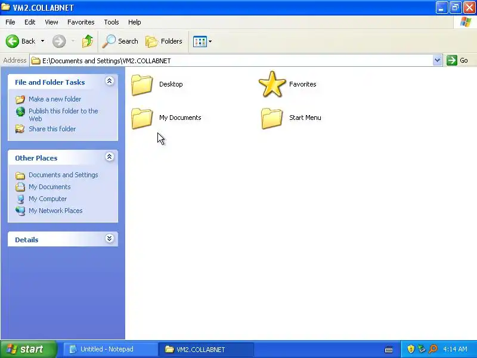Open the Tools menu

click(111, 22)
